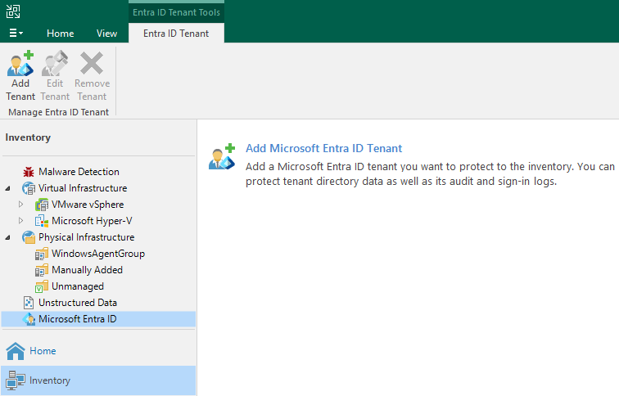Open the Inventory navigation view
Screen dimensions: 619x396
[x=98, y=380]
